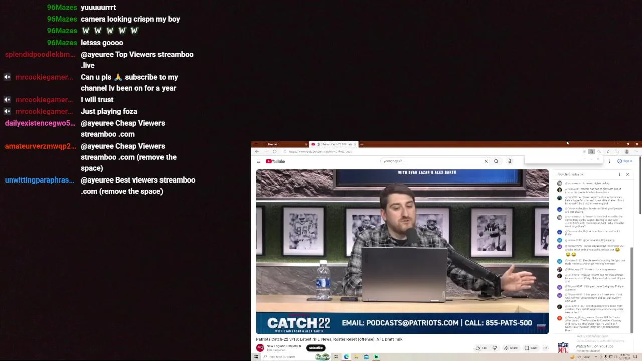Image resolution: width=642 pixels, height=361 pixels.
Task: Dislike the video with thumbs down
Action: (x=495, y=348)
